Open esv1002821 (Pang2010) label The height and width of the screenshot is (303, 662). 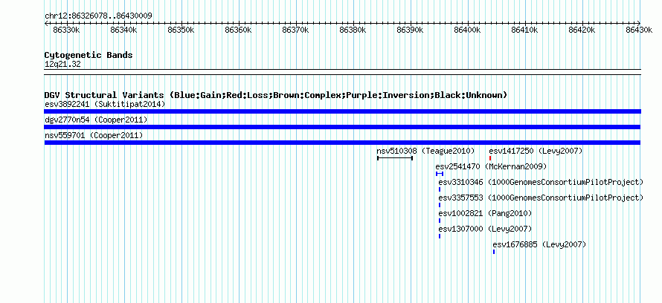pos(485,213)
